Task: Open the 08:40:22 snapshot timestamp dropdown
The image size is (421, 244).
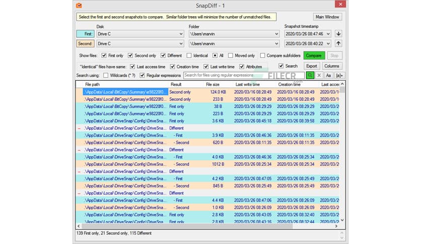Action: (x=328, y=44)
